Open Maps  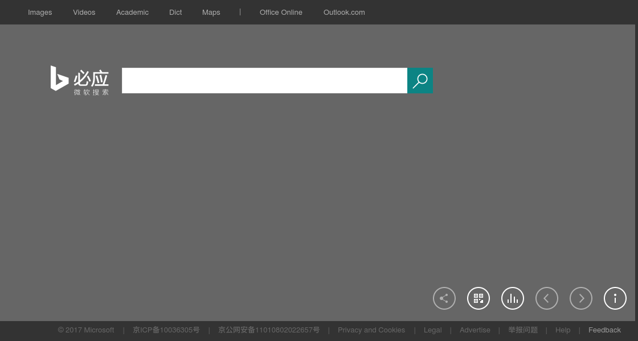(x=211, y=12)
